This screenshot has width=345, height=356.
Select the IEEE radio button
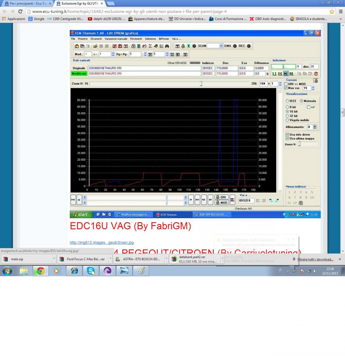[x=287, y=101]
